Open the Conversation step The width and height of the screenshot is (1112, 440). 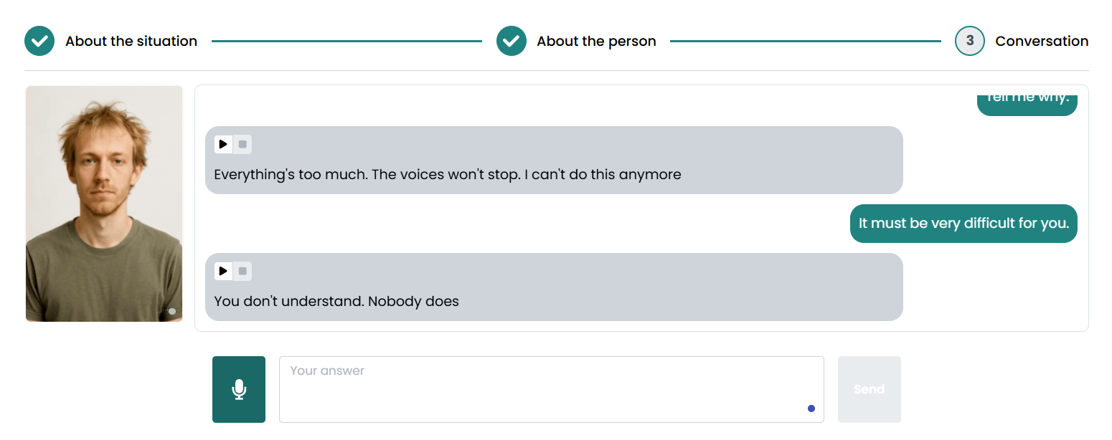1042,41
